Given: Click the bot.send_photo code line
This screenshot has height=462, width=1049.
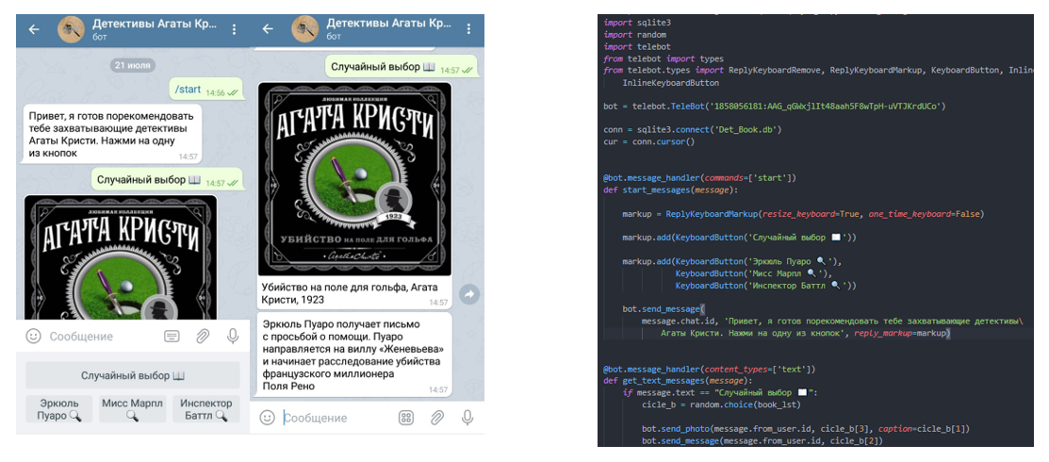Looking at the screenshot, I should click(806, 428).
